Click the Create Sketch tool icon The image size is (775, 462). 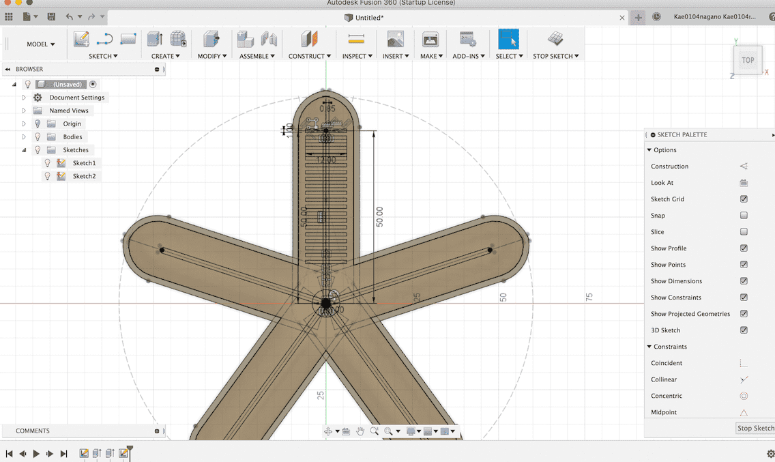click(x=81, y=40)
